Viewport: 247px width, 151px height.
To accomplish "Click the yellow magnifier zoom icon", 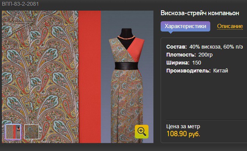I will tap(141, 132).
